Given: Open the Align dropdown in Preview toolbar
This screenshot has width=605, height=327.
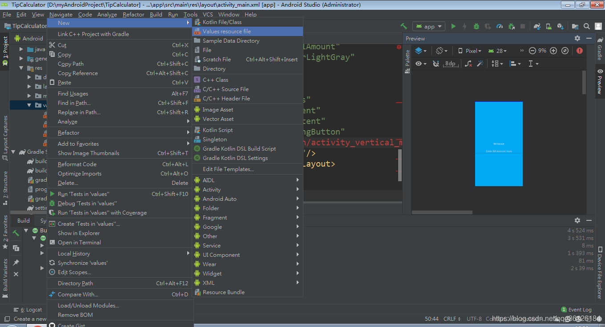Looking at the screenshot, I should click(515, 64).
